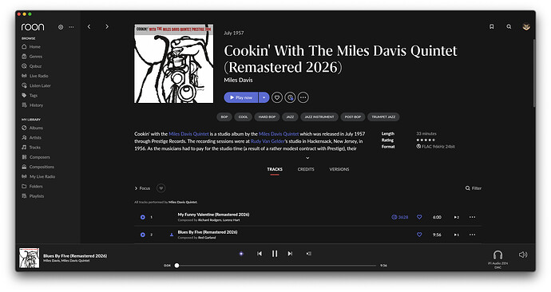
Task: Select My Funny Valentine track circle
Action: [143, 217]
